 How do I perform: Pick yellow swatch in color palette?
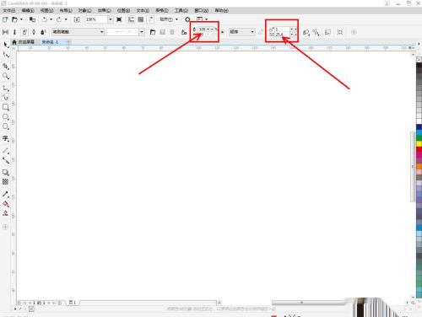pyautogui.click(x=419, y=144)
